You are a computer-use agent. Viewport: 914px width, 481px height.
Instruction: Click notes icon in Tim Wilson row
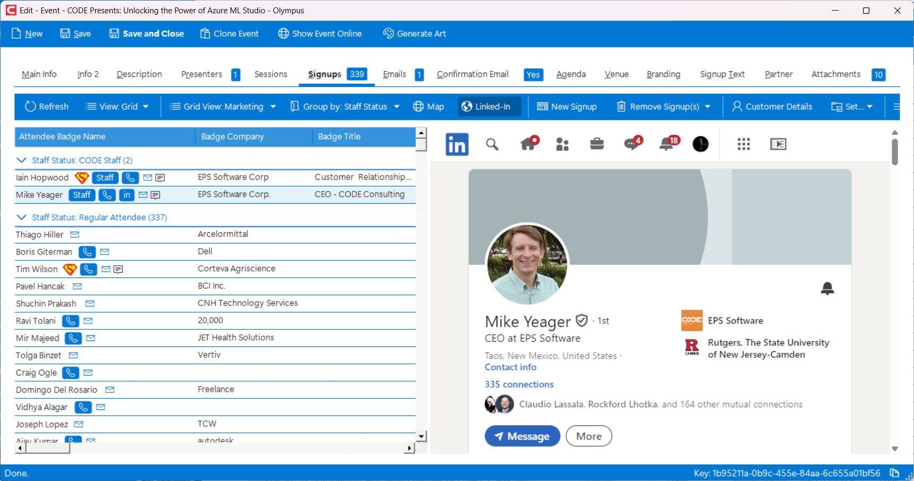(118, 269)
